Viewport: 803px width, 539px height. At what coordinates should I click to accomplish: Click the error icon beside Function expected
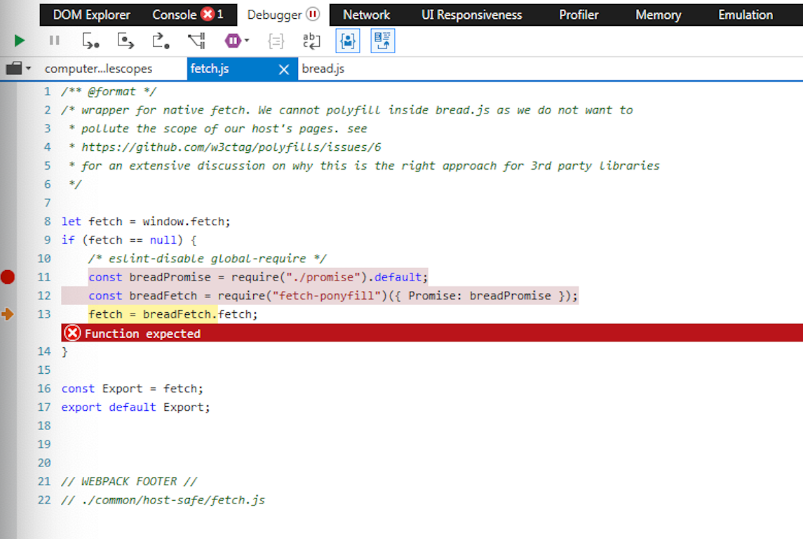point(73,334)
